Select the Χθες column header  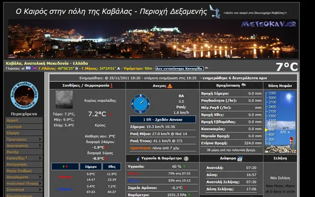tap(112, 166)
